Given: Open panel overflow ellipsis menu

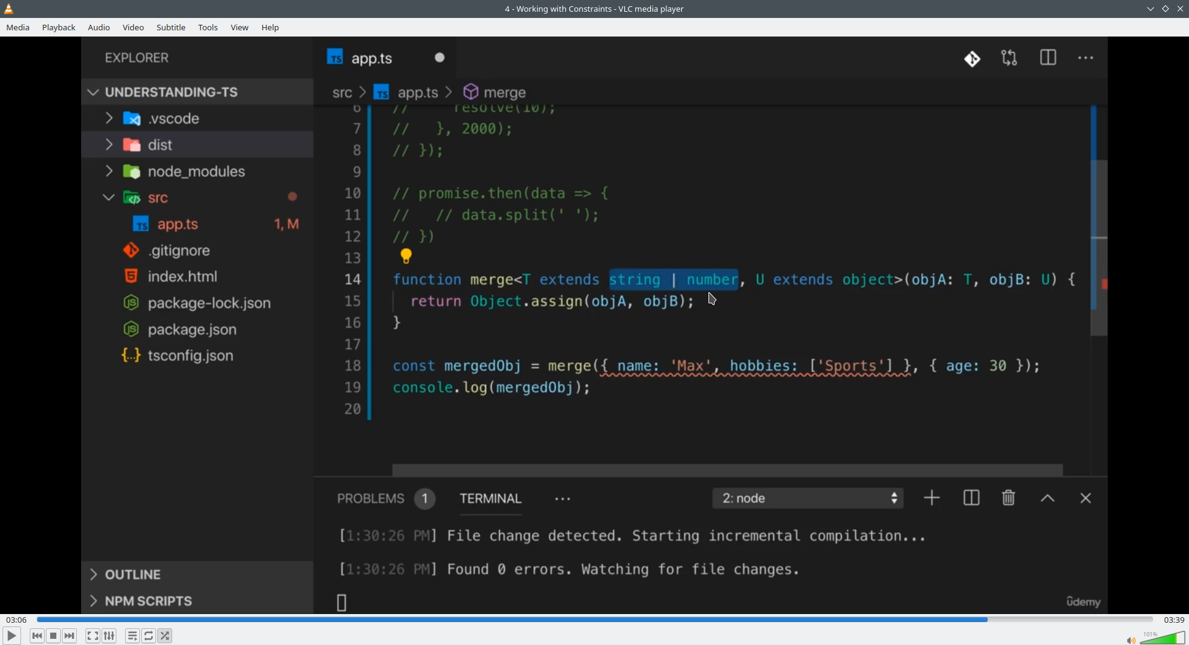Looking at the screenshot, I should 563,499.
